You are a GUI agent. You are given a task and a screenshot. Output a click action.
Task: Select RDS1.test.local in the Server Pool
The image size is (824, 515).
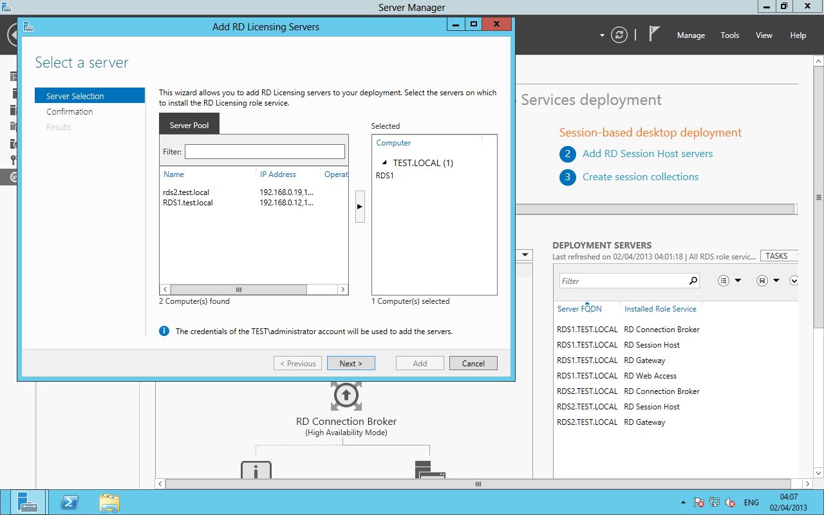coord(254,203)
